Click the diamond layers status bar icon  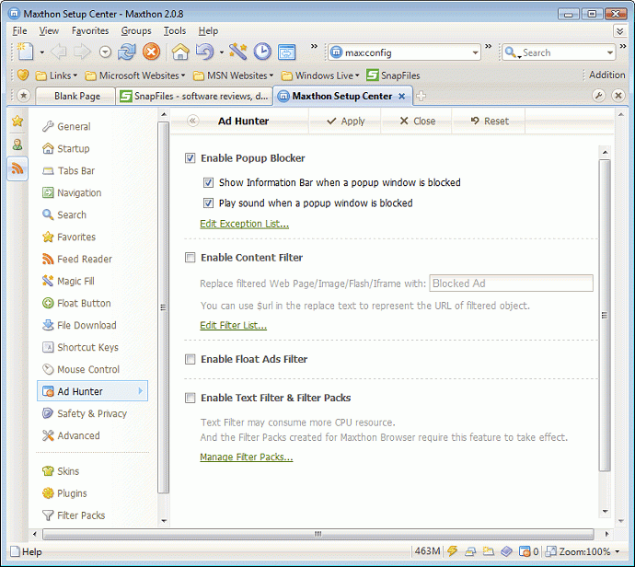click(506, 551)
